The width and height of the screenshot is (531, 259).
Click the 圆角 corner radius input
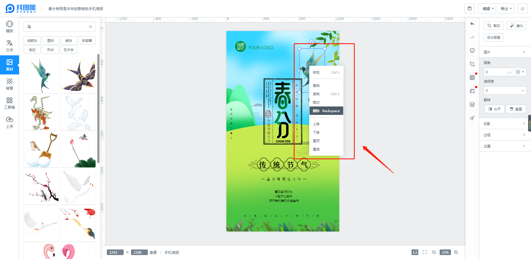(498, 72)
